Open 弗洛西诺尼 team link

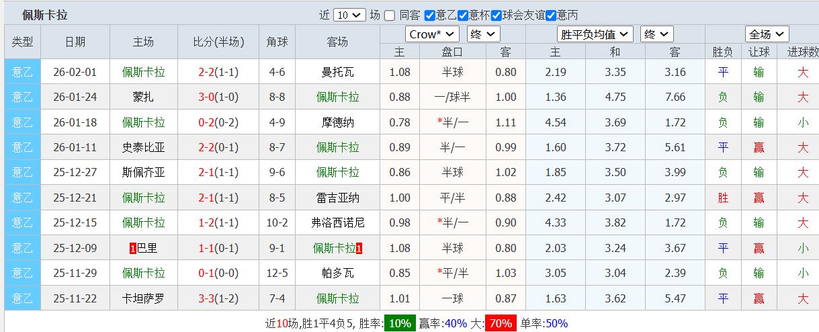point(338,222)
